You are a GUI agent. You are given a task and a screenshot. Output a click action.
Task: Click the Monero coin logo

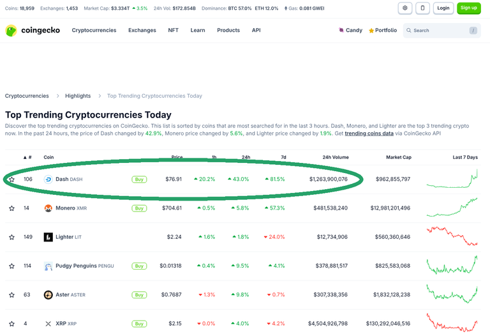tap(48, 208)
